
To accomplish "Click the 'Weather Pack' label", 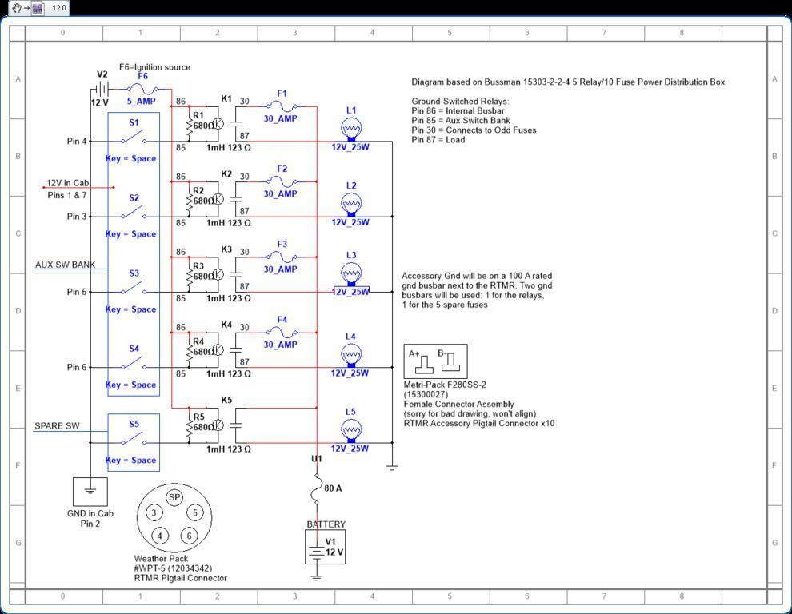I will point(161,559).
